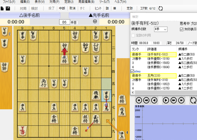Click the 中断 toolbar button

pos(62,8)
